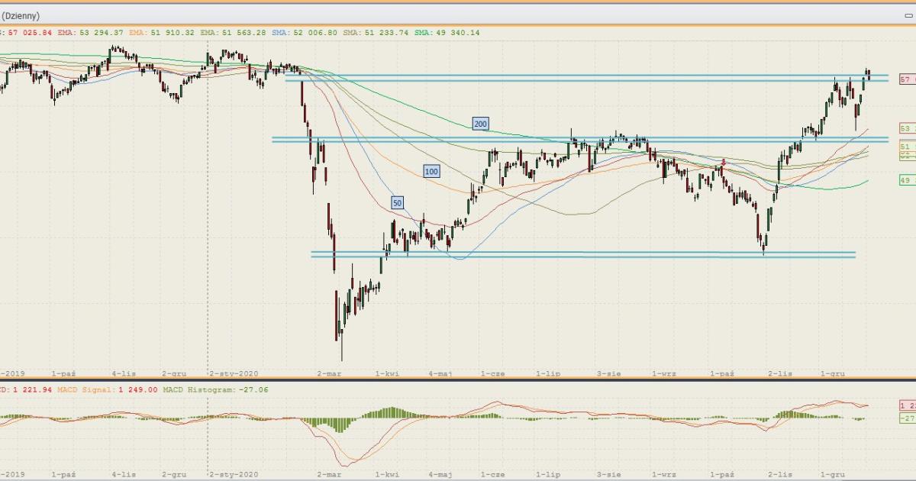Click the 1-kwi date on MACD panel axis

pos(386,474)
